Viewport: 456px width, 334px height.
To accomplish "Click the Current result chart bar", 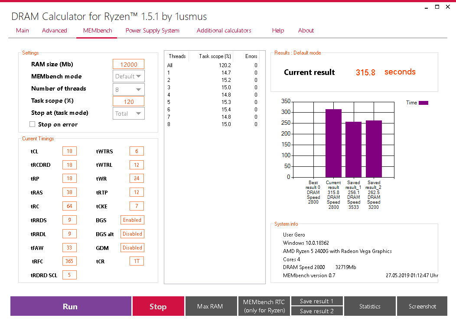I will [334, 143].
